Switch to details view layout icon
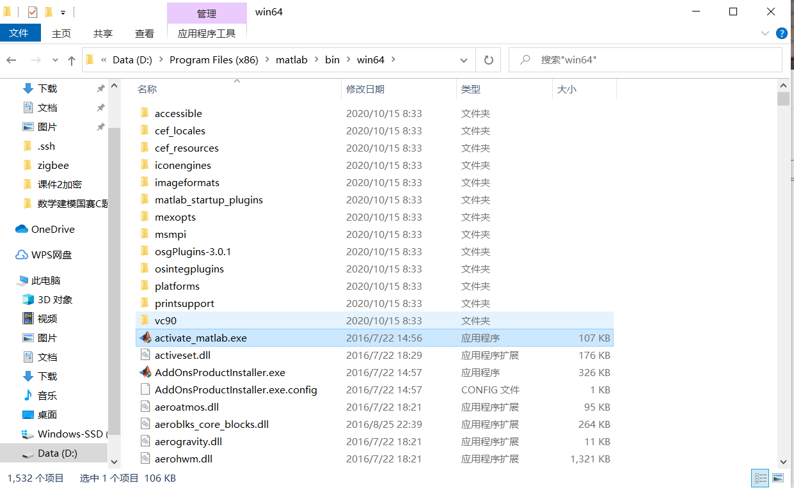The height and width of the screenshot is (488, 794). [761, 478]
